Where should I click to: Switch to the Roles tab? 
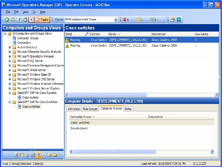pos(128,109)
